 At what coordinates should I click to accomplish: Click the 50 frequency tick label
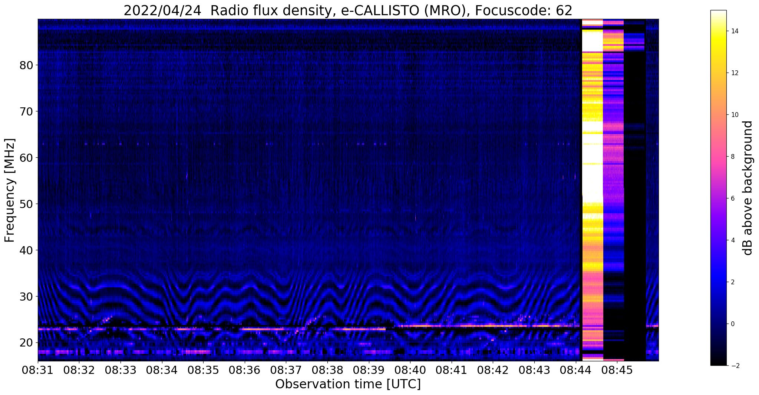coord(26,204)
